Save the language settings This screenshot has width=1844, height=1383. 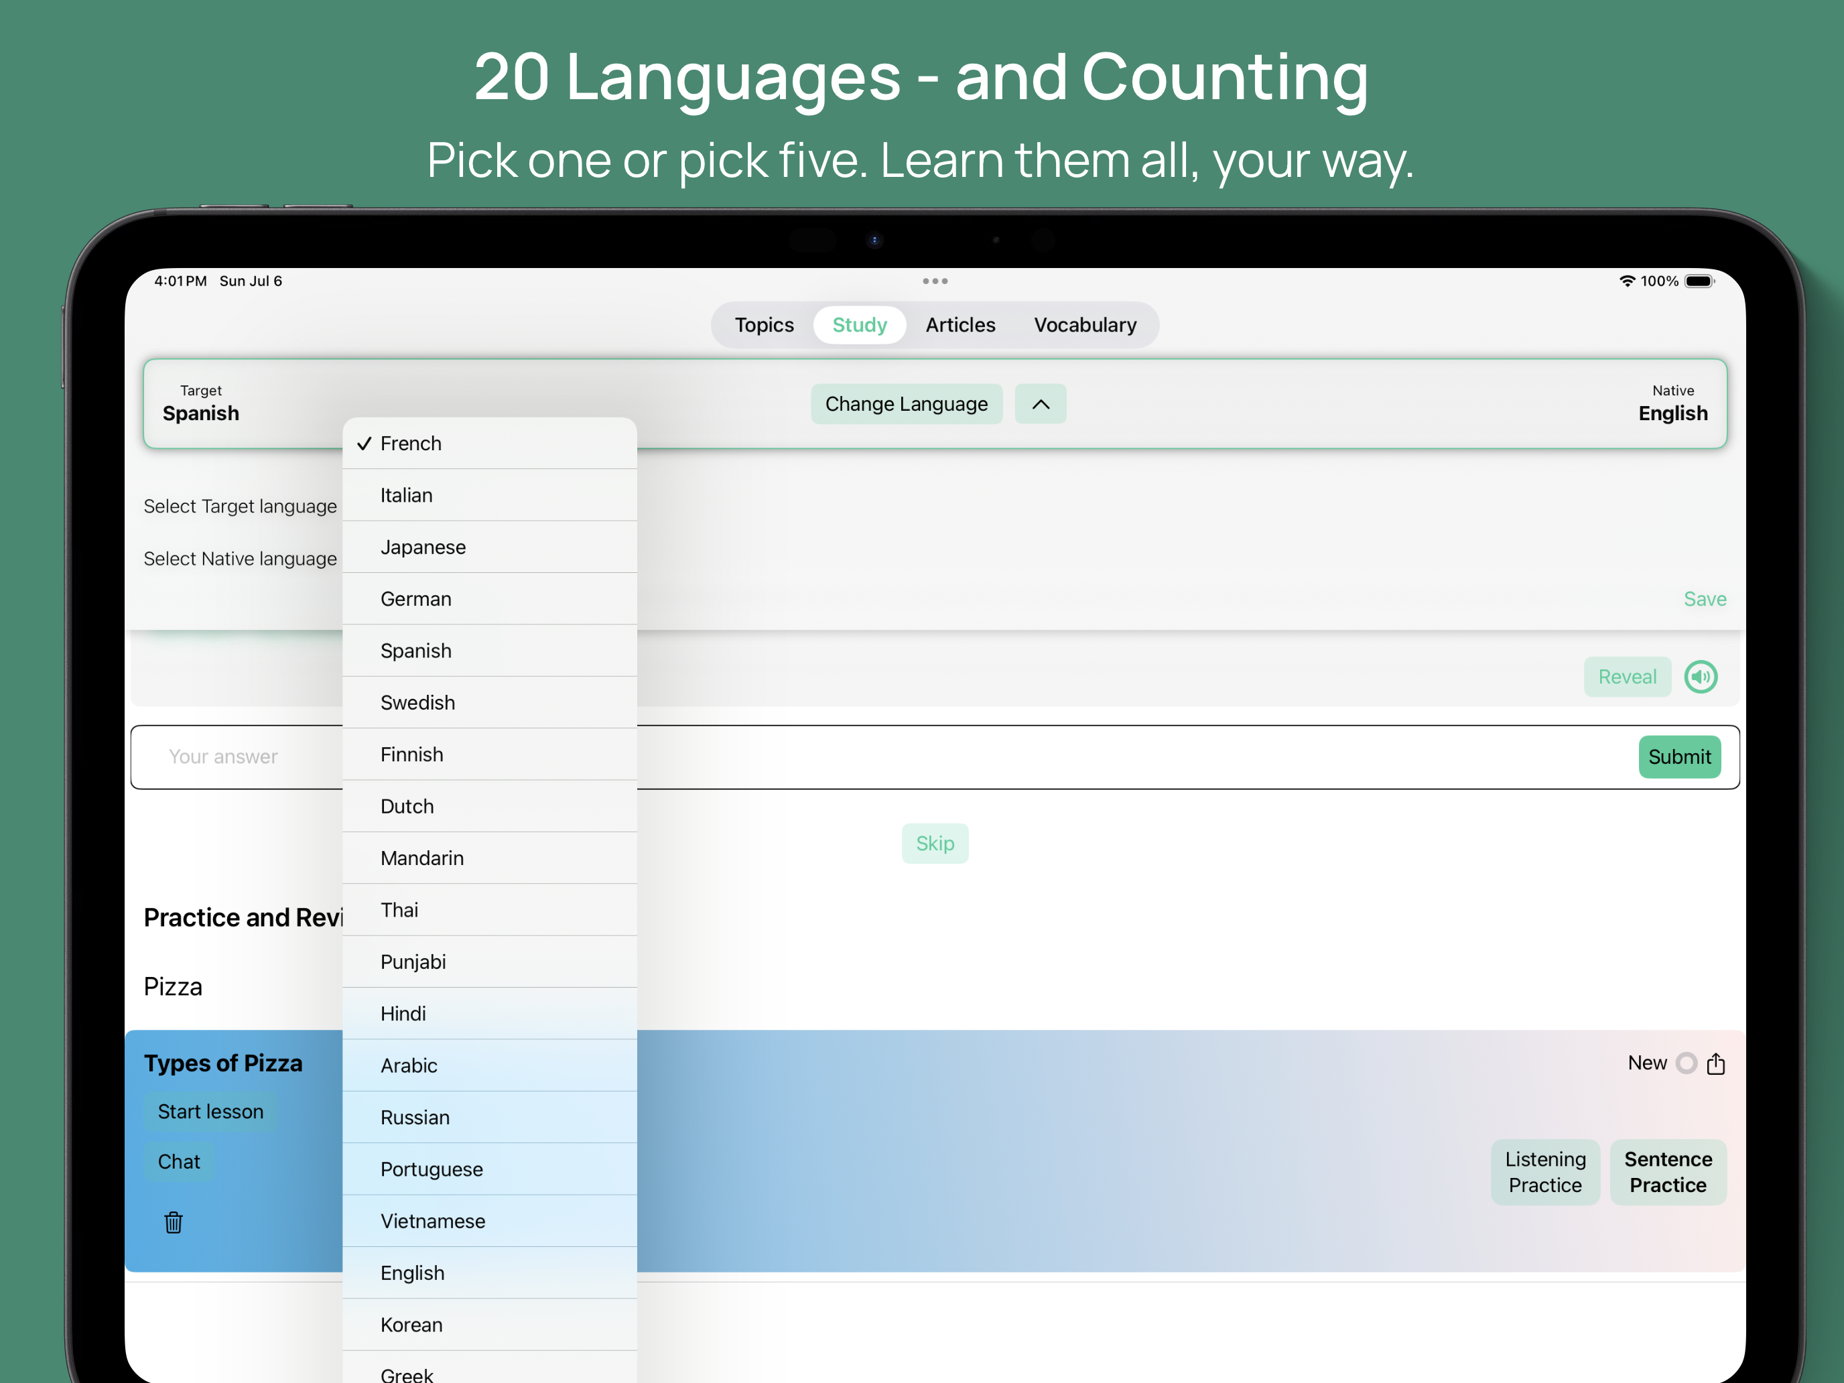pos(1705,598)
